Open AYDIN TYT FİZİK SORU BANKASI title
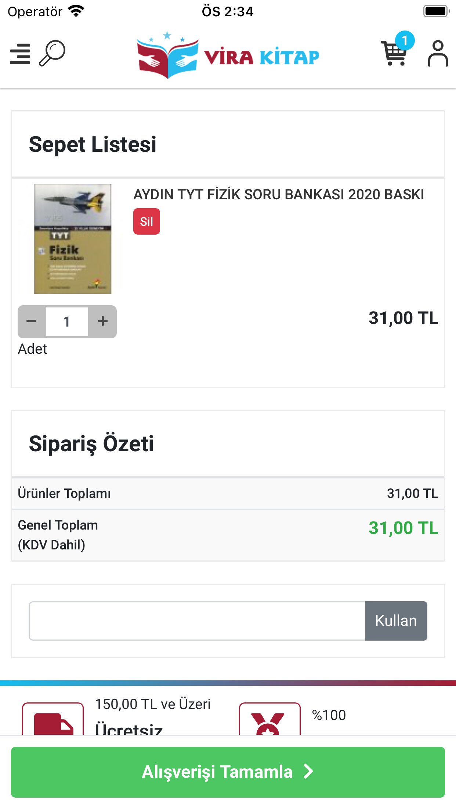 coord(278,195)
